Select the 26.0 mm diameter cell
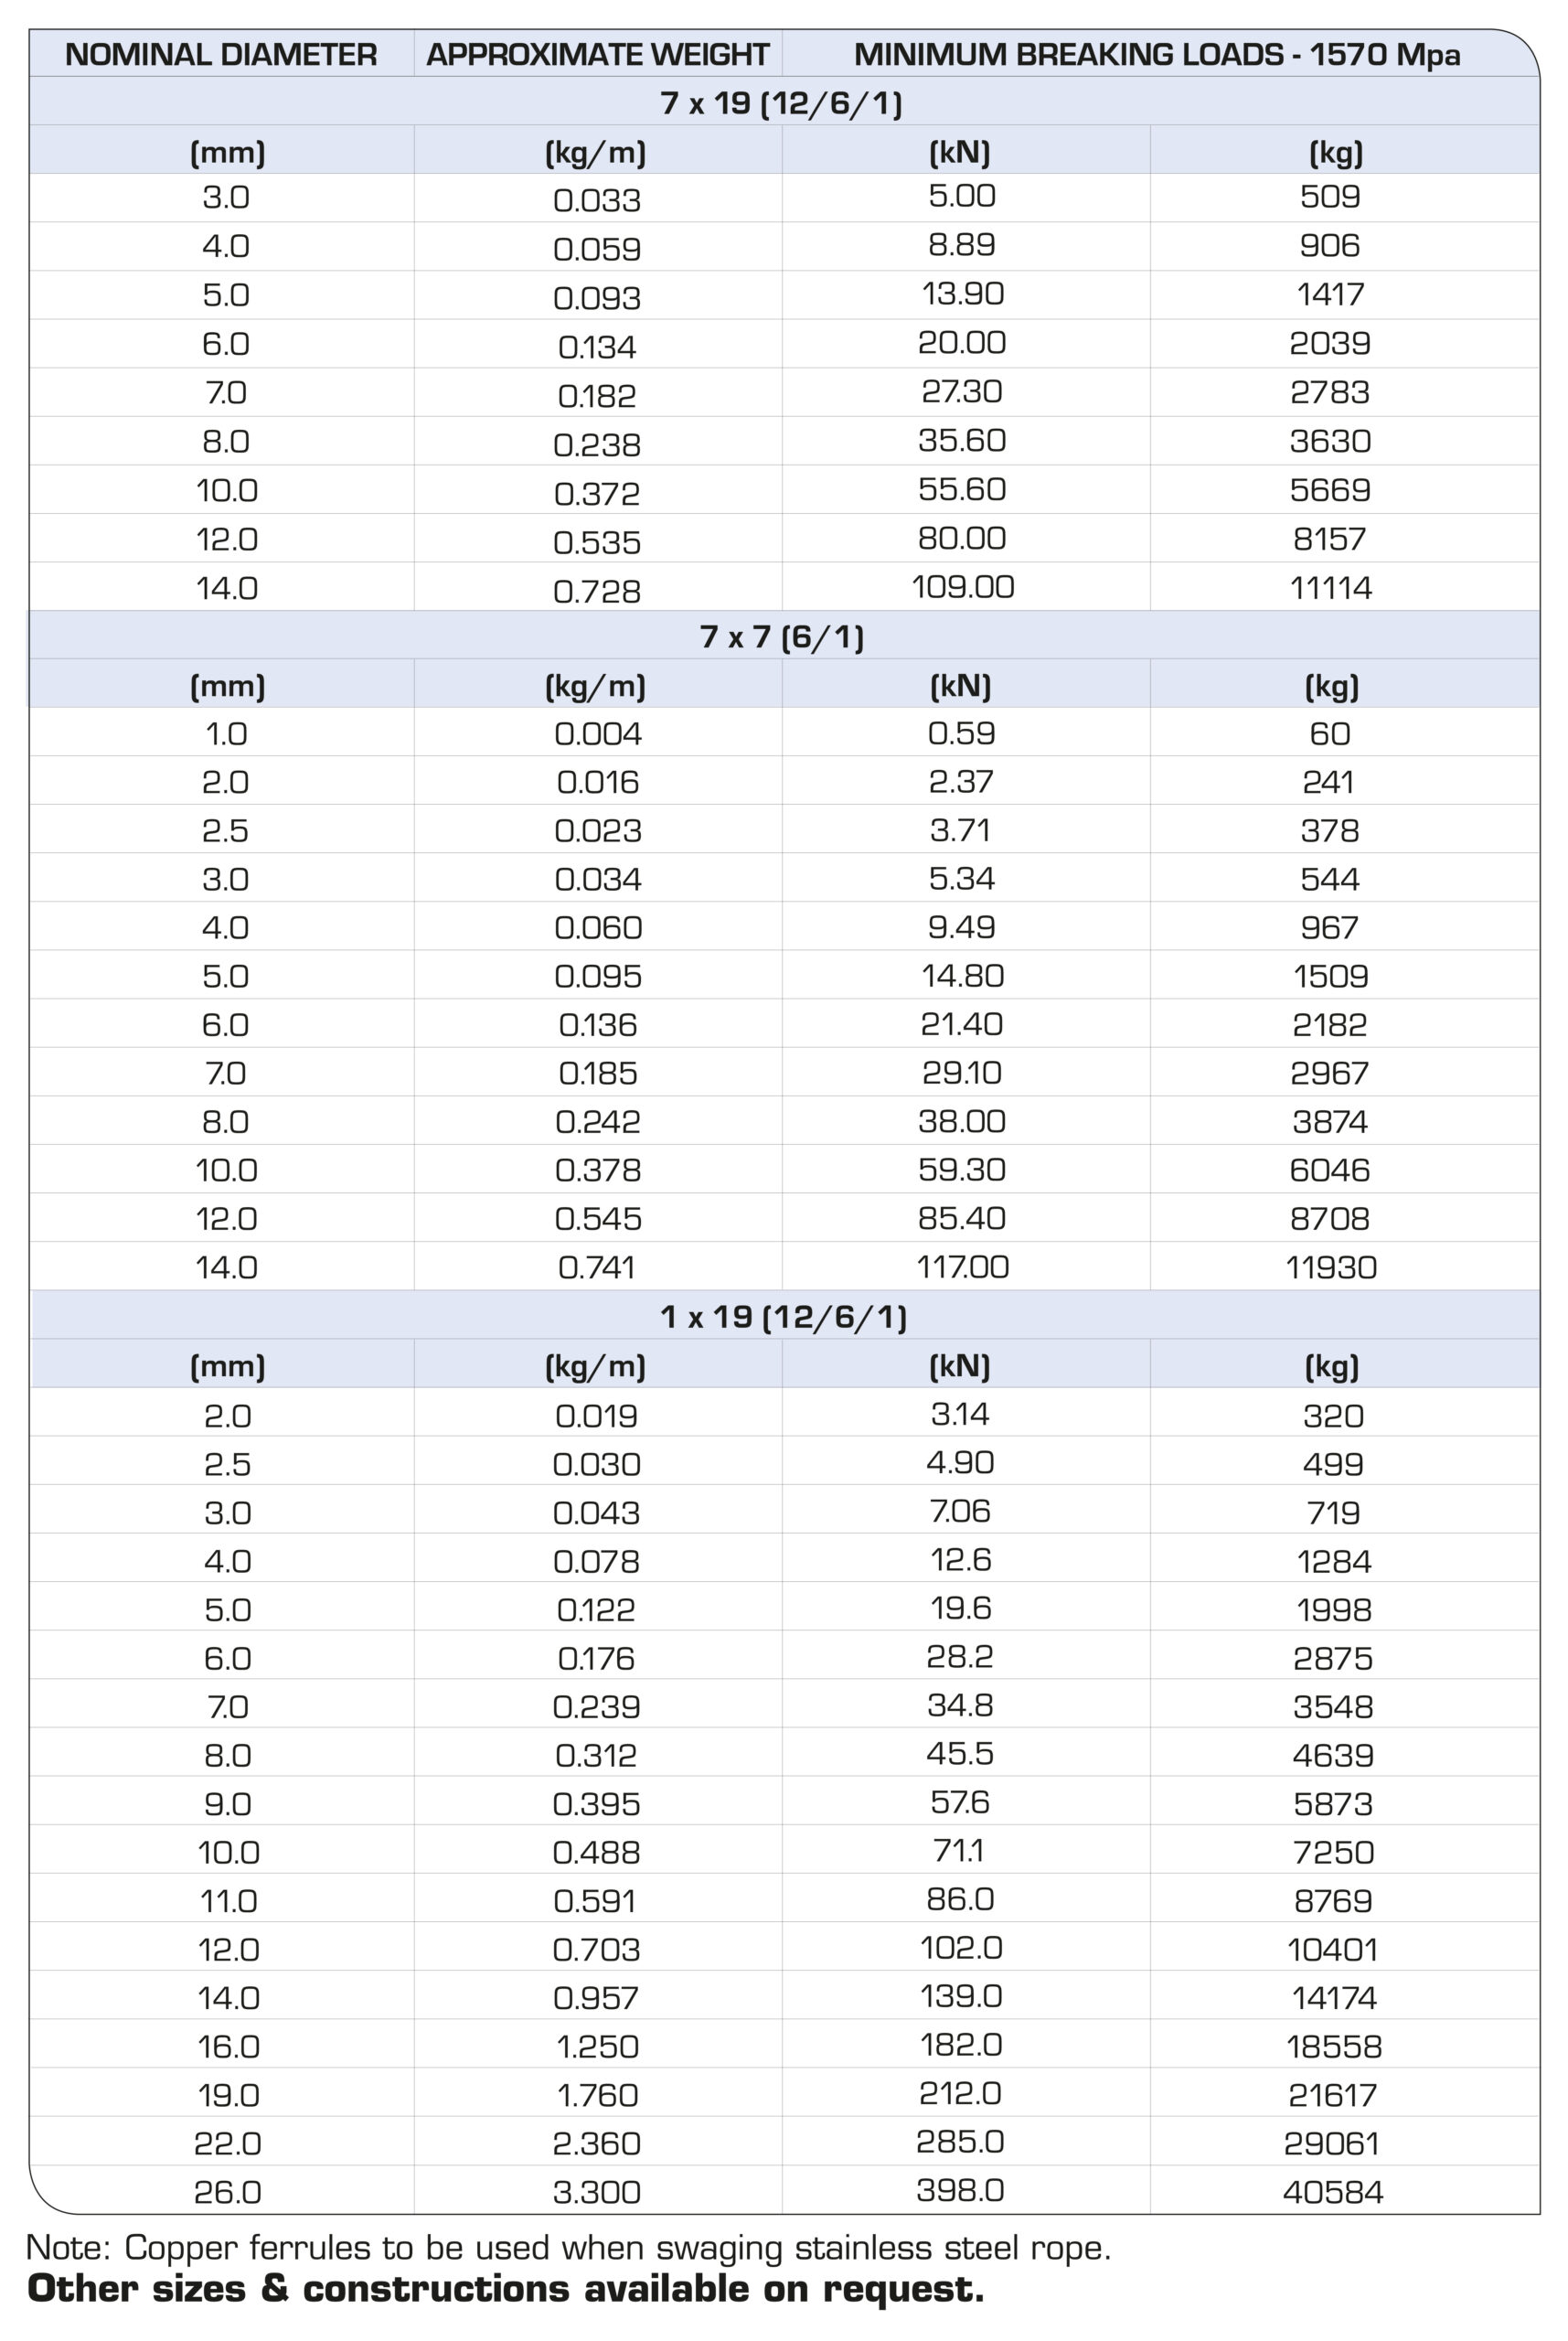Screen dimensions: 1568x2341 [228, 2192]
